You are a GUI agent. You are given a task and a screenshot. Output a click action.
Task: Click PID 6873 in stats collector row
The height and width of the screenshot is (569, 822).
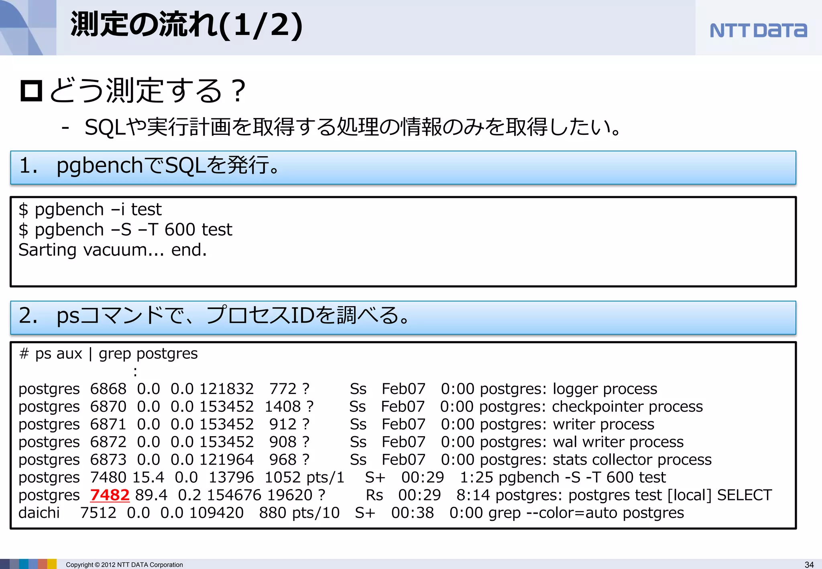pos(108,459)
